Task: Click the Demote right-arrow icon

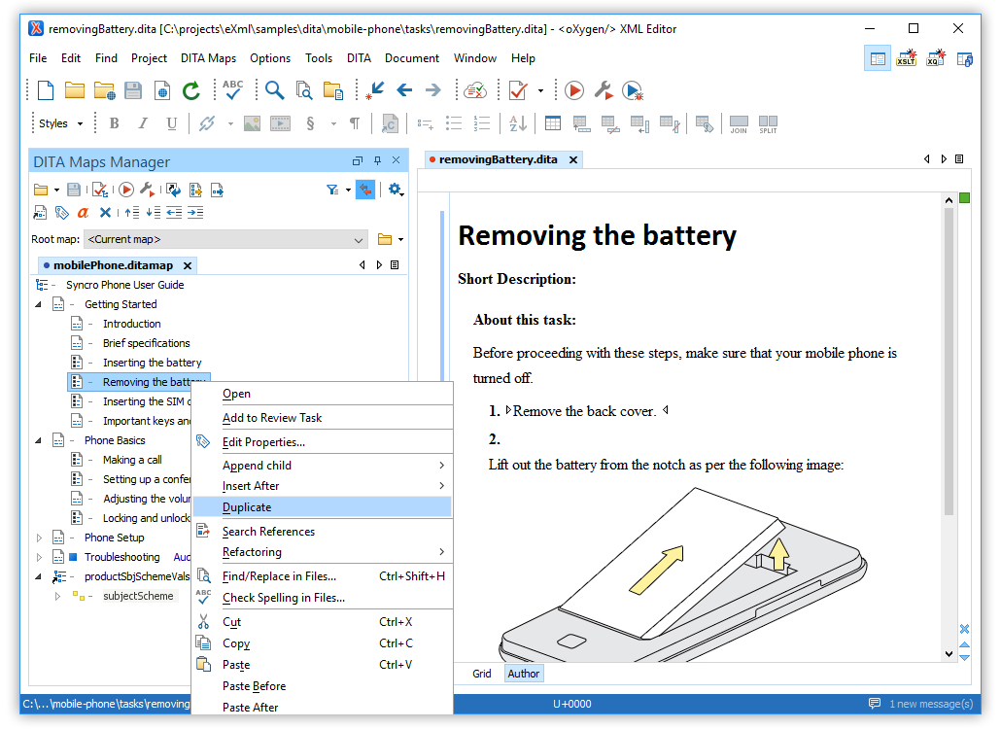Action: 195,213
